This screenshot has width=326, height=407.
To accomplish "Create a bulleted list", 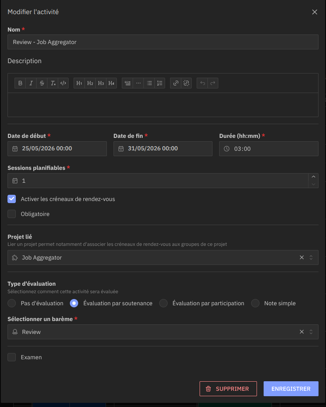I will 149,83.
